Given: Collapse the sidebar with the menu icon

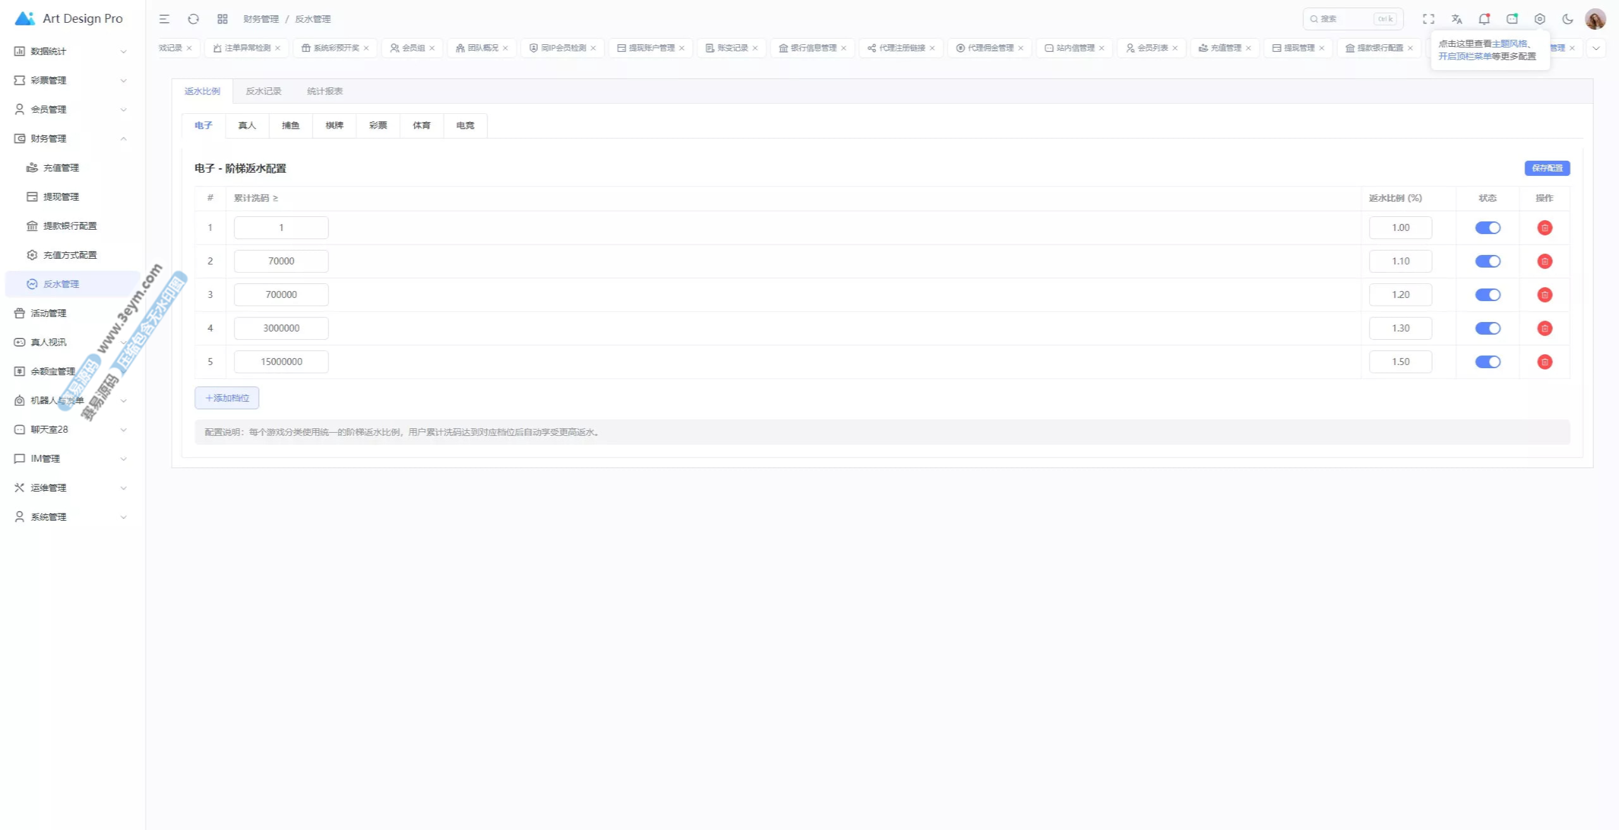Looking at the screenshot, I should point(164,19).
